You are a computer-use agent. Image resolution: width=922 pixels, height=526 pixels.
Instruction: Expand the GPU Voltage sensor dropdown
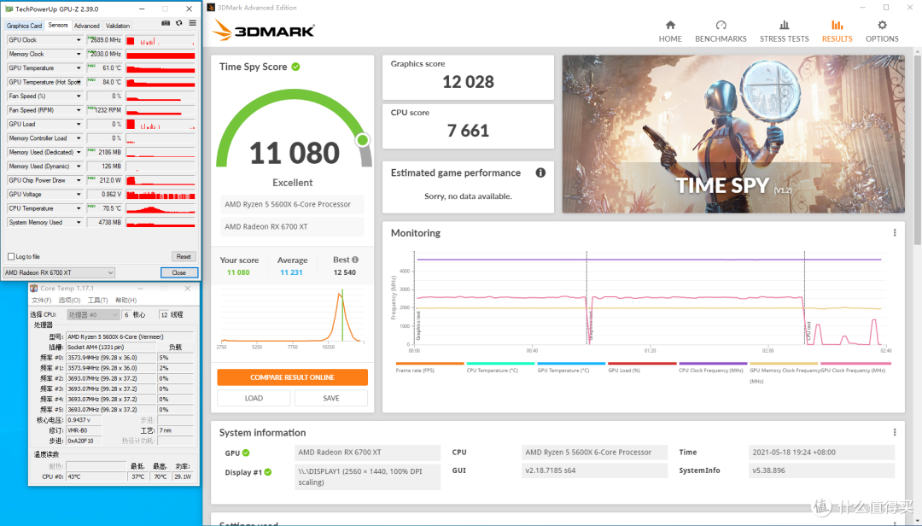tap(79, 195)
